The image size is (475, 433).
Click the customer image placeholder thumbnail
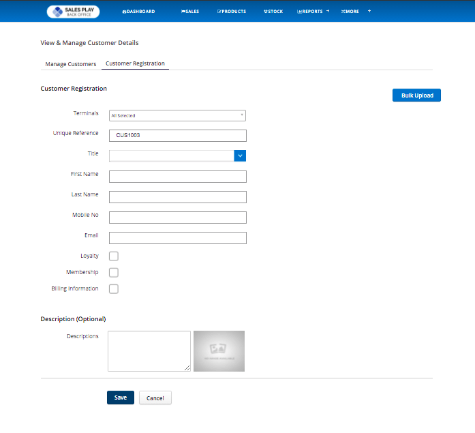[x=219, y=351]
